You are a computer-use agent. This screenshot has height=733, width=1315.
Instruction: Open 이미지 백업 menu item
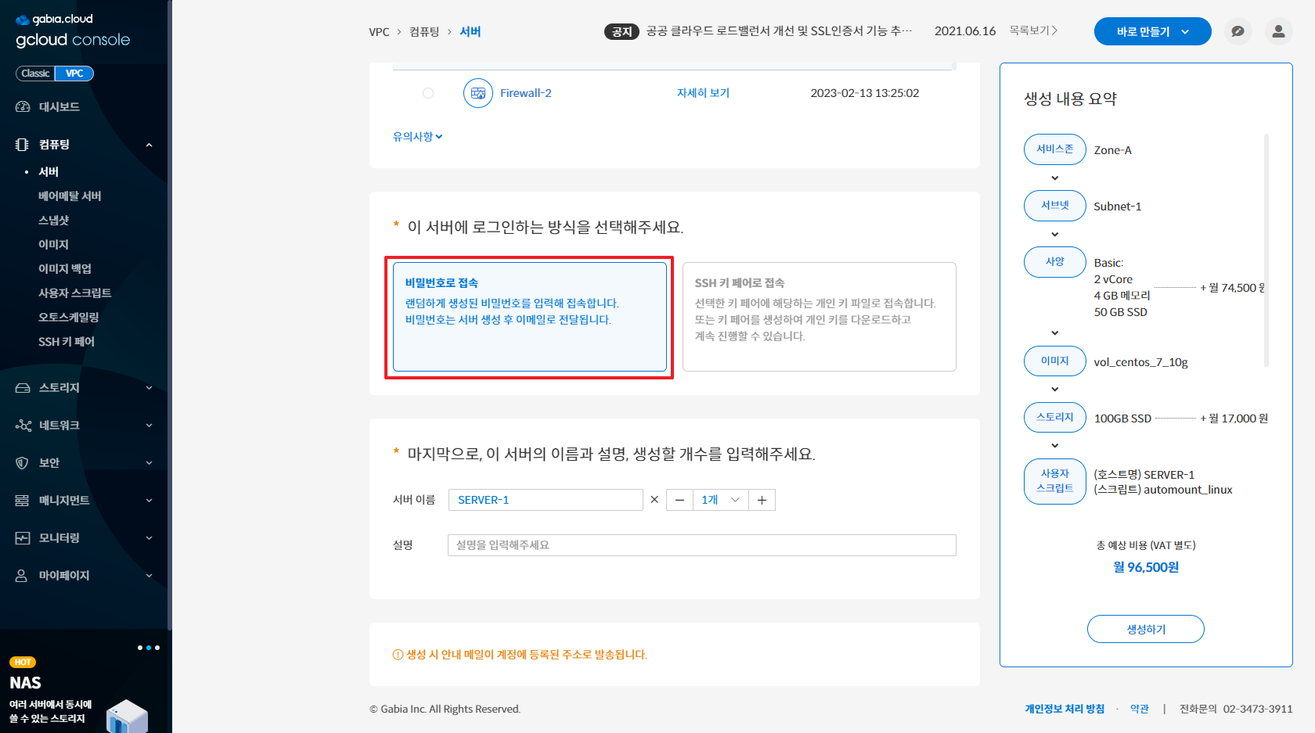coord(65,268)
